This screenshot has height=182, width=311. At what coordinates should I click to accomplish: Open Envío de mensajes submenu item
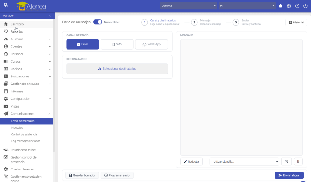tap(27, 121)
